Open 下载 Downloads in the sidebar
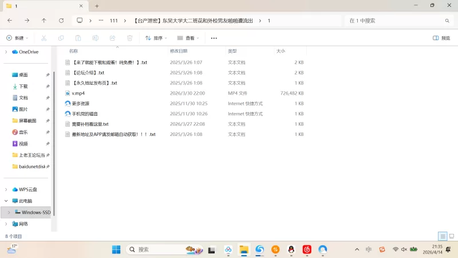Screen dimensions: 458x258 [x=23, y=86]
